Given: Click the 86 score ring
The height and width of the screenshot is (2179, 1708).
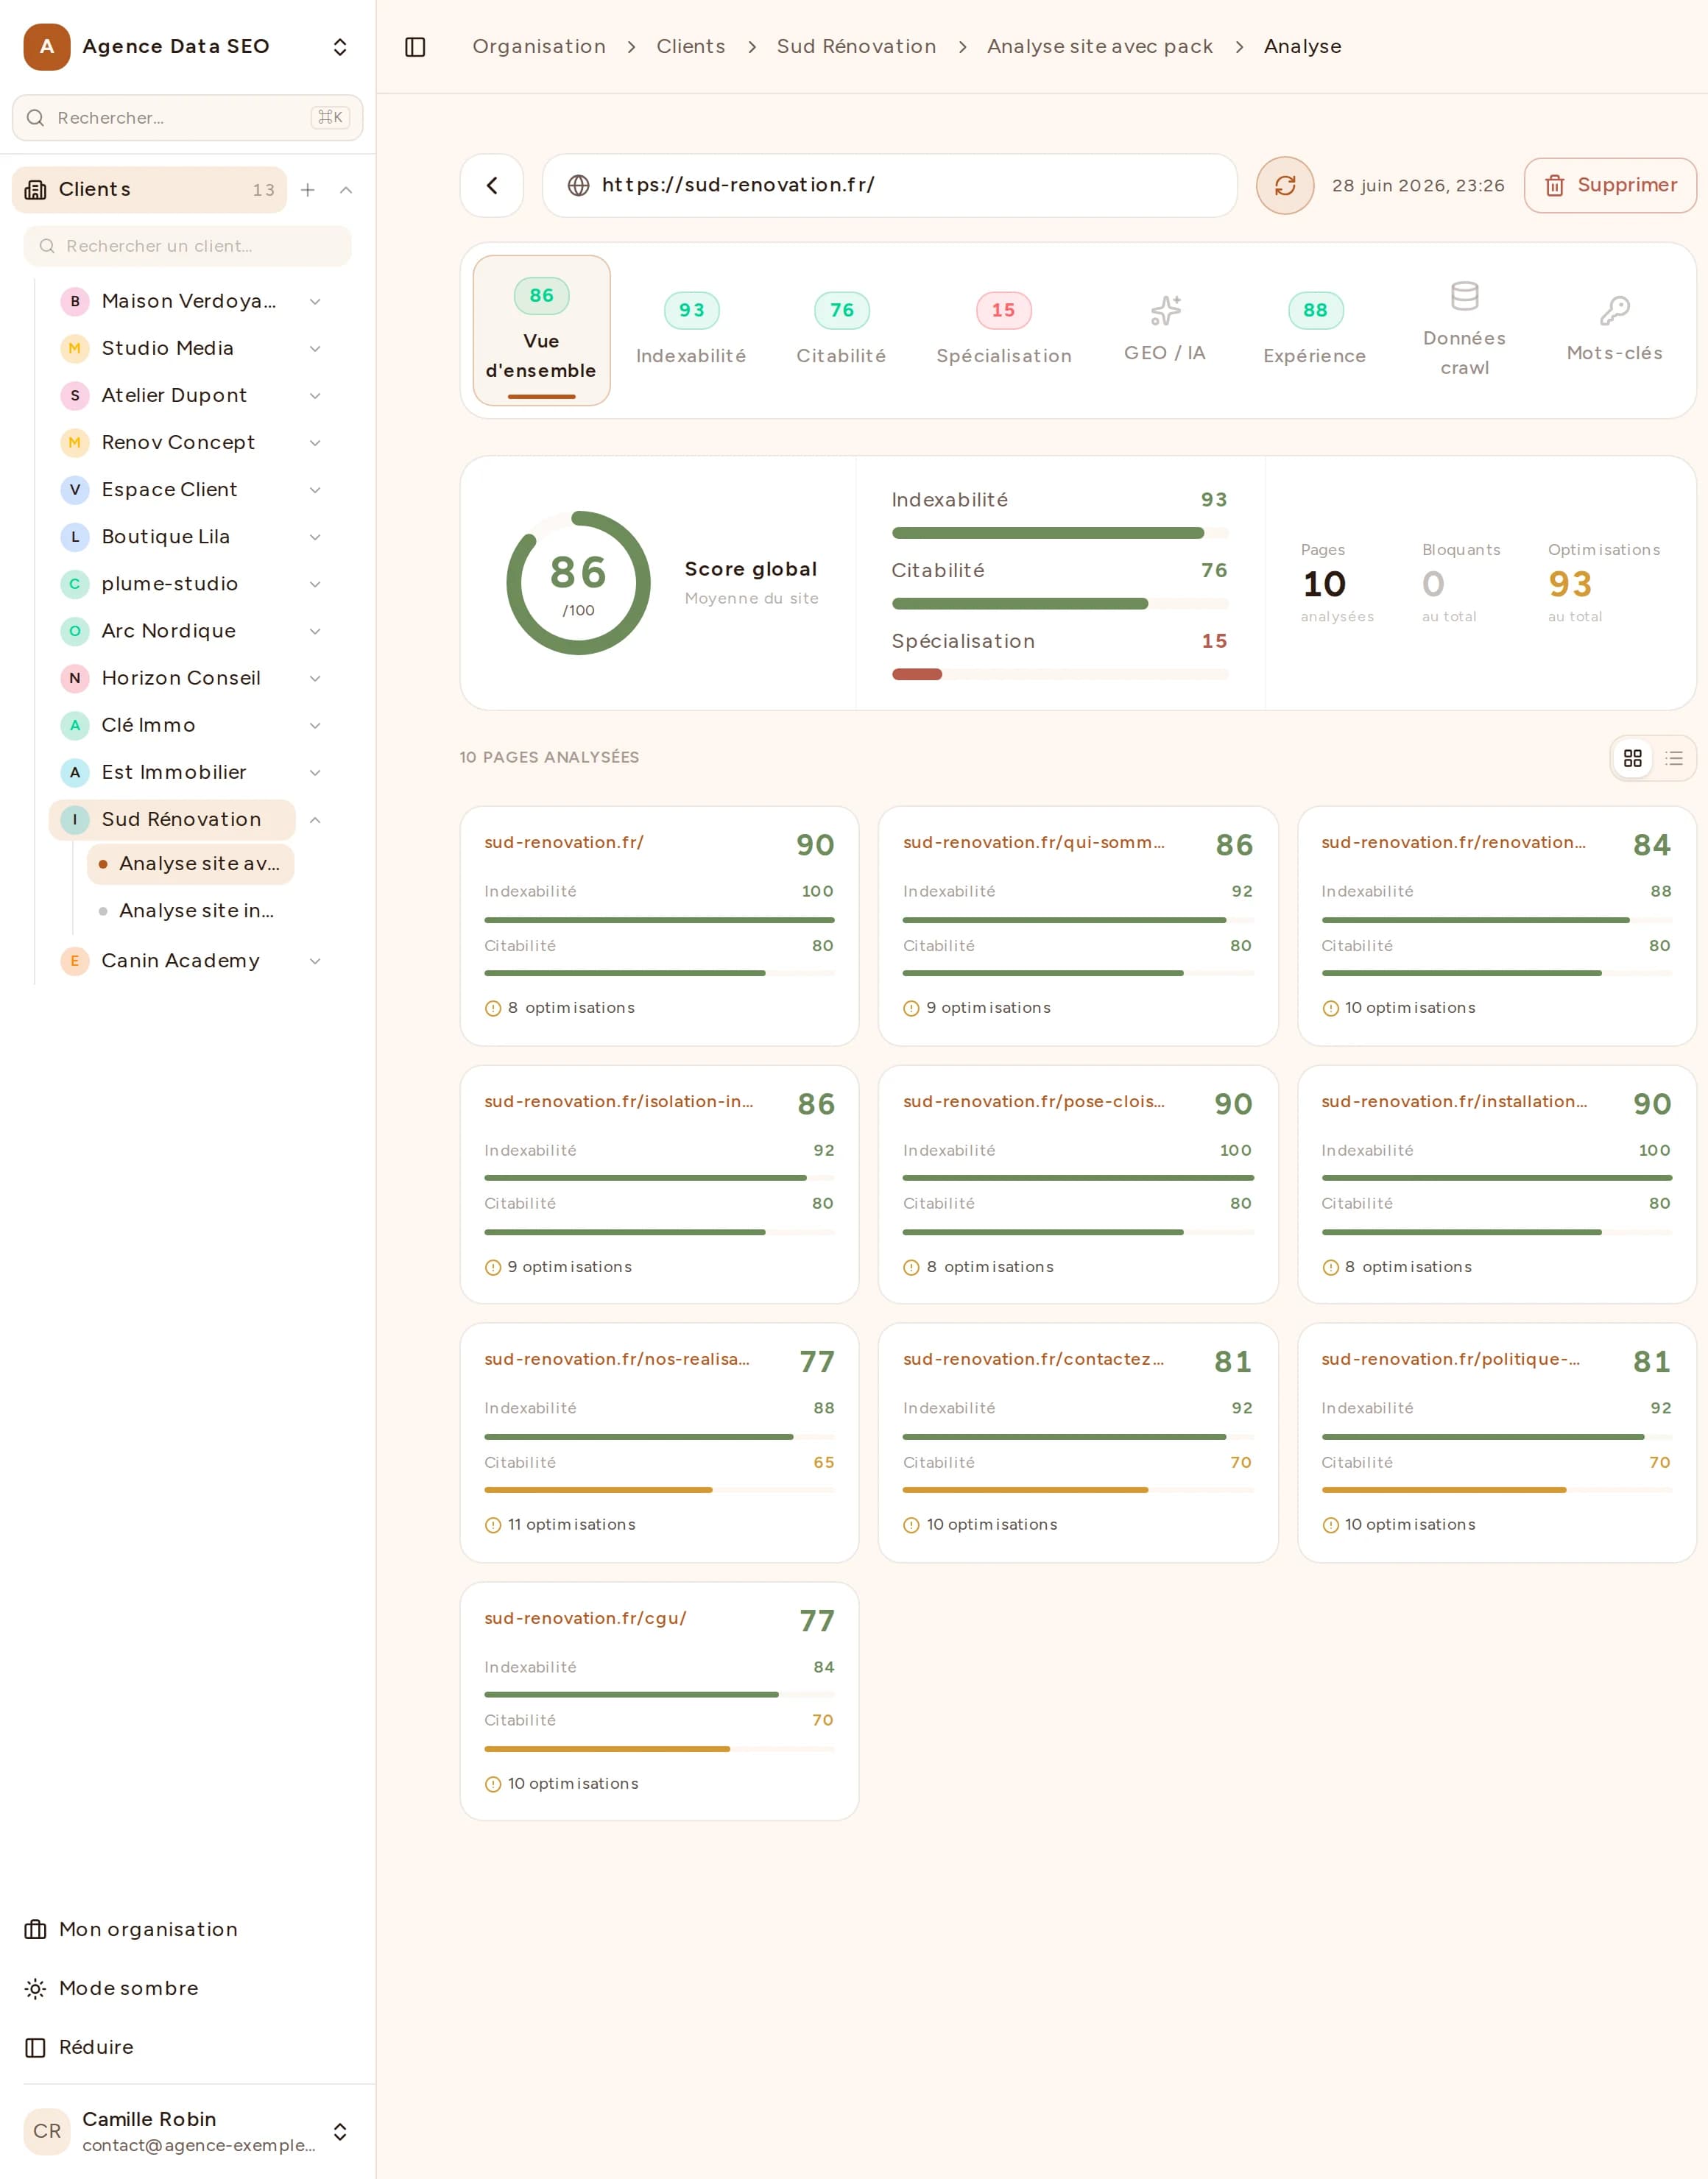Looking at the screenshot, I should [x=579, y=583].
